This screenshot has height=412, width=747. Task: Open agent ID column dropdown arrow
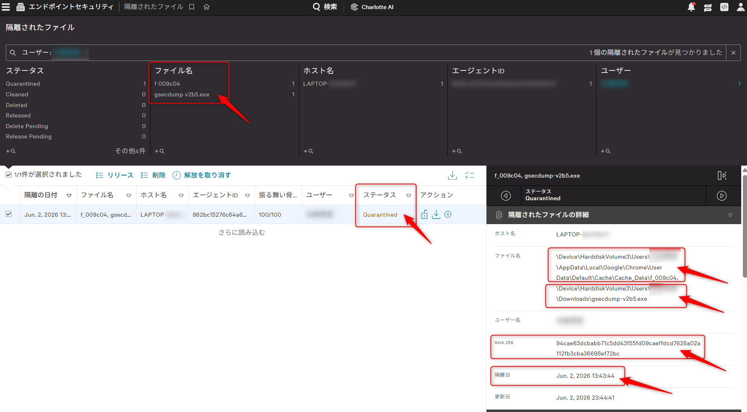(x=247, y=195)
